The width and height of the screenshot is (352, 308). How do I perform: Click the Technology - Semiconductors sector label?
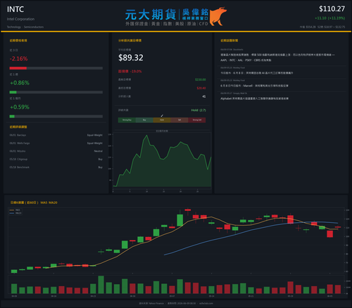coord(25,27)
